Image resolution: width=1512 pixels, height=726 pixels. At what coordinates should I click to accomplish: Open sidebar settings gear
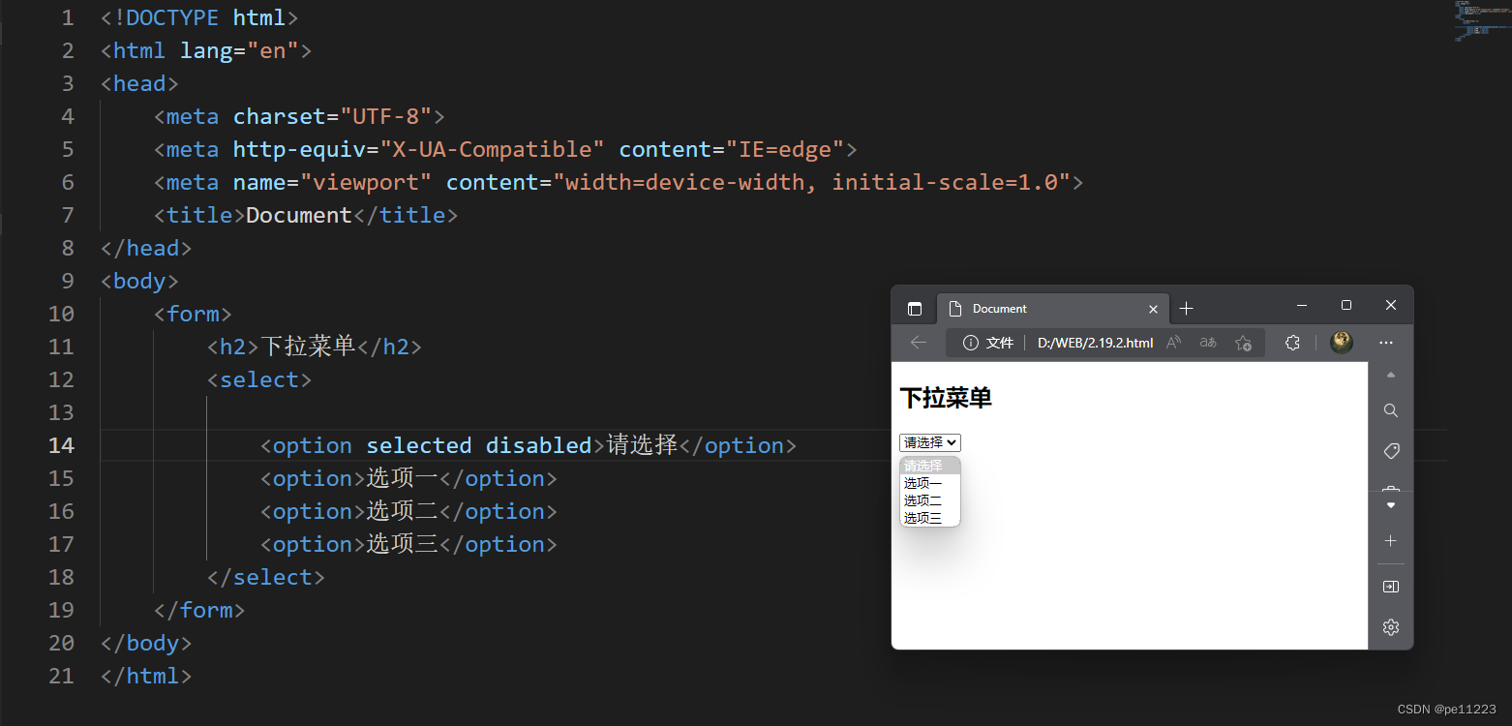[x=1391, y=627]
